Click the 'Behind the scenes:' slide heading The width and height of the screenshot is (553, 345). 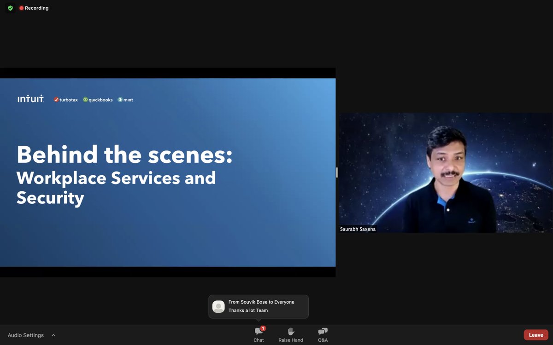pyautogui.click(x=124, y=155)
